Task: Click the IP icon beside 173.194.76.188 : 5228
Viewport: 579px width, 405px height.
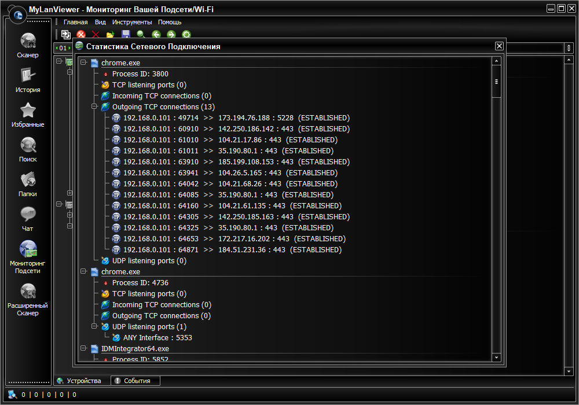Action: click(x=116, y=118)
